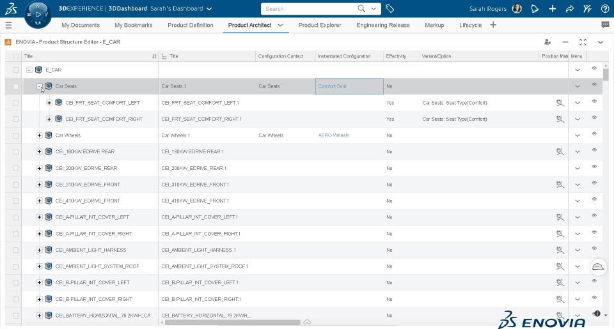The width and height of the screenshot is (614, 329).
Task: Check the E_CAR row checkbox
Action: point(15,70)
